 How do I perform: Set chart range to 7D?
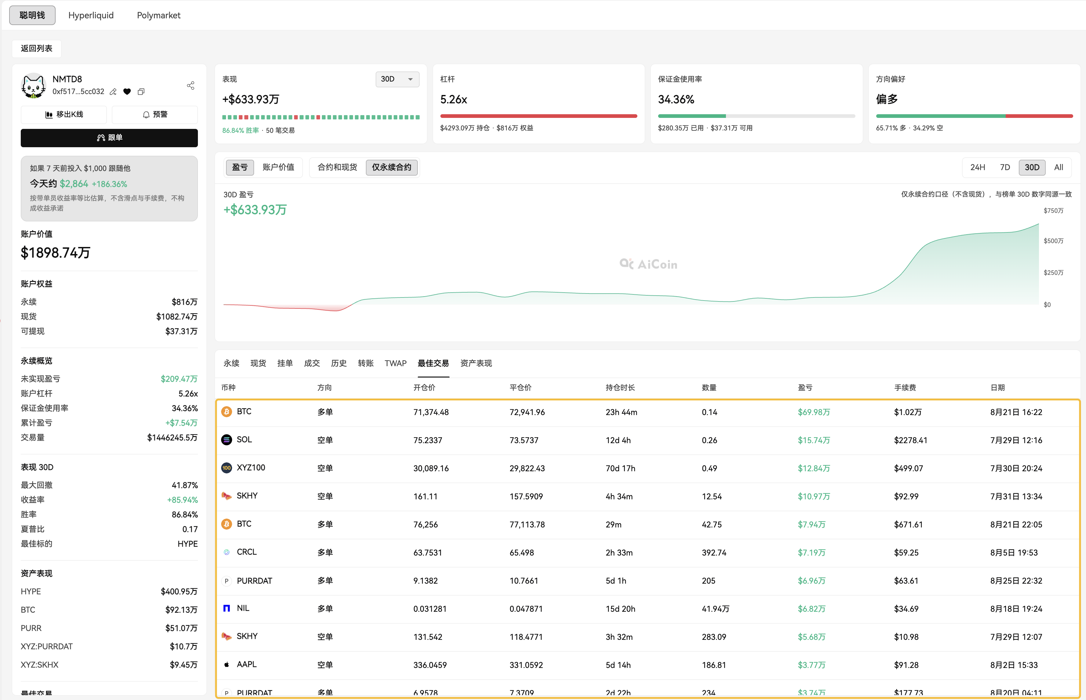pos(1005,167)
